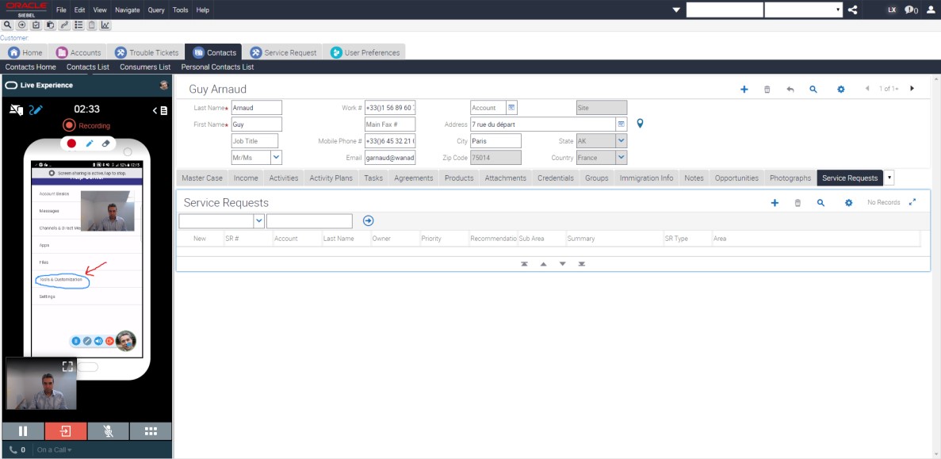Open the user profile icon

tap(931, 10)
